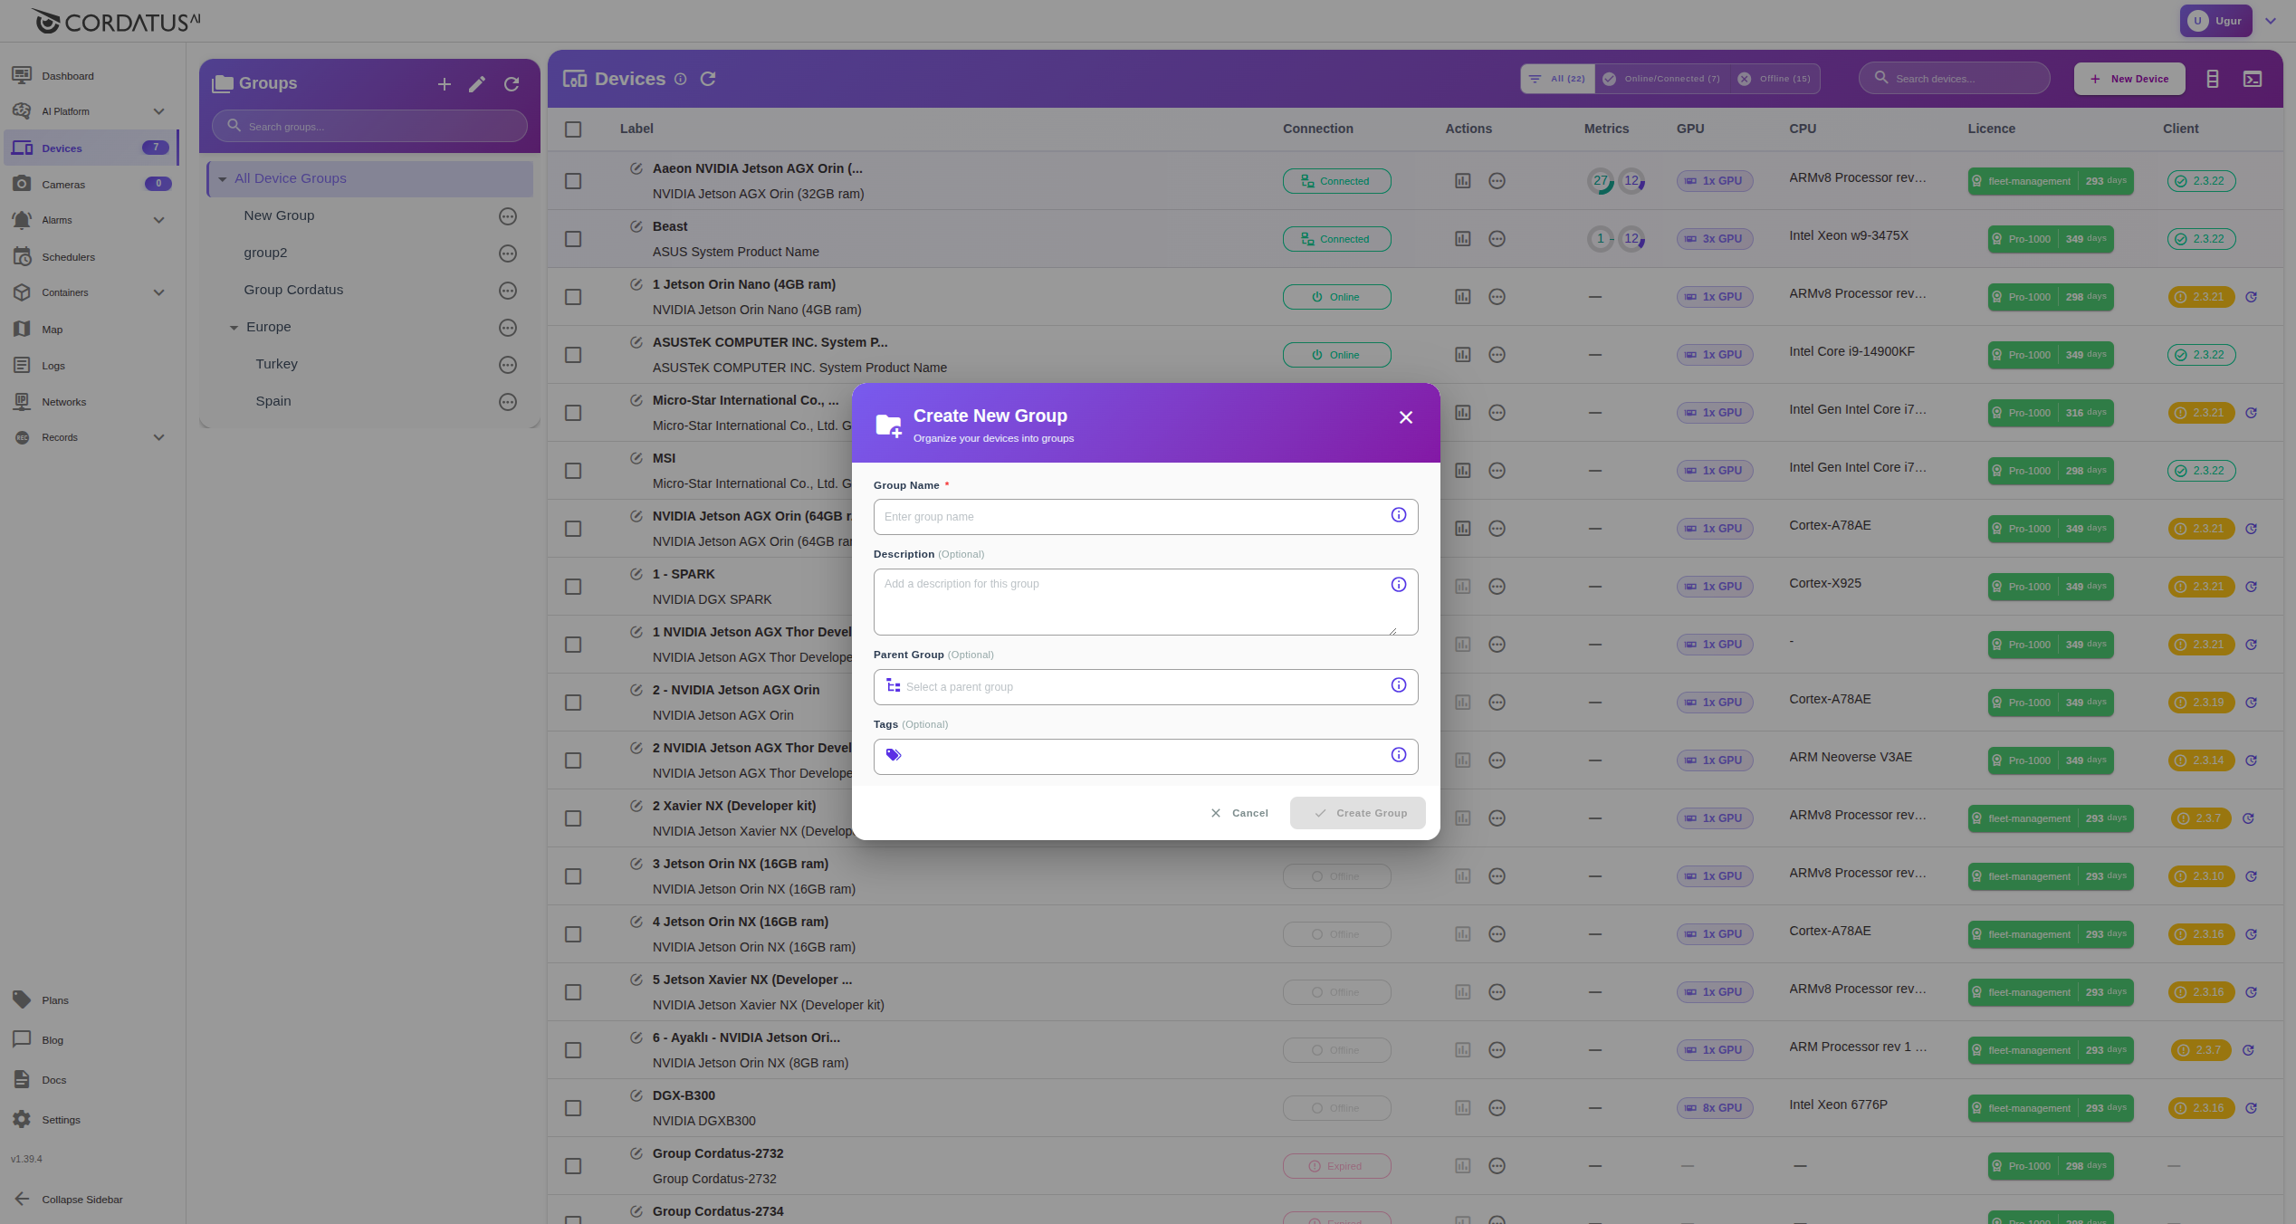
Task: Click the Group Name info icon
Action: click(x=1398, y=515)
